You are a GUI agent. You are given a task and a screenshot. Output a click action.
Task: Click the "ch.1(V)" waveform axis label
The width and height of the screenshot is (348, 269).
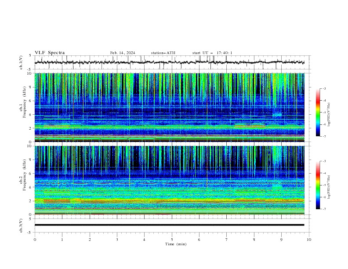pos(21,62)
